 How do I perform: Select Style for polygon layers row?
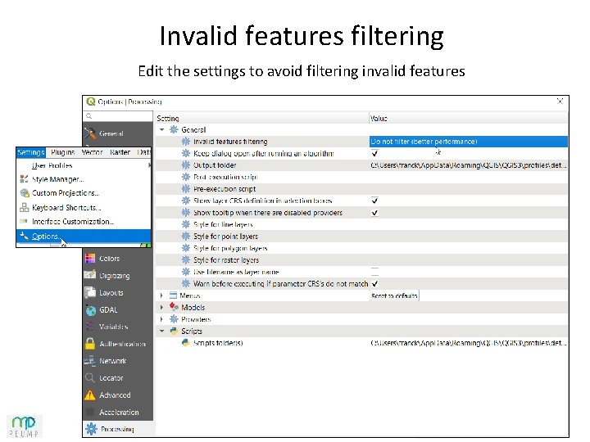(361, 248)
